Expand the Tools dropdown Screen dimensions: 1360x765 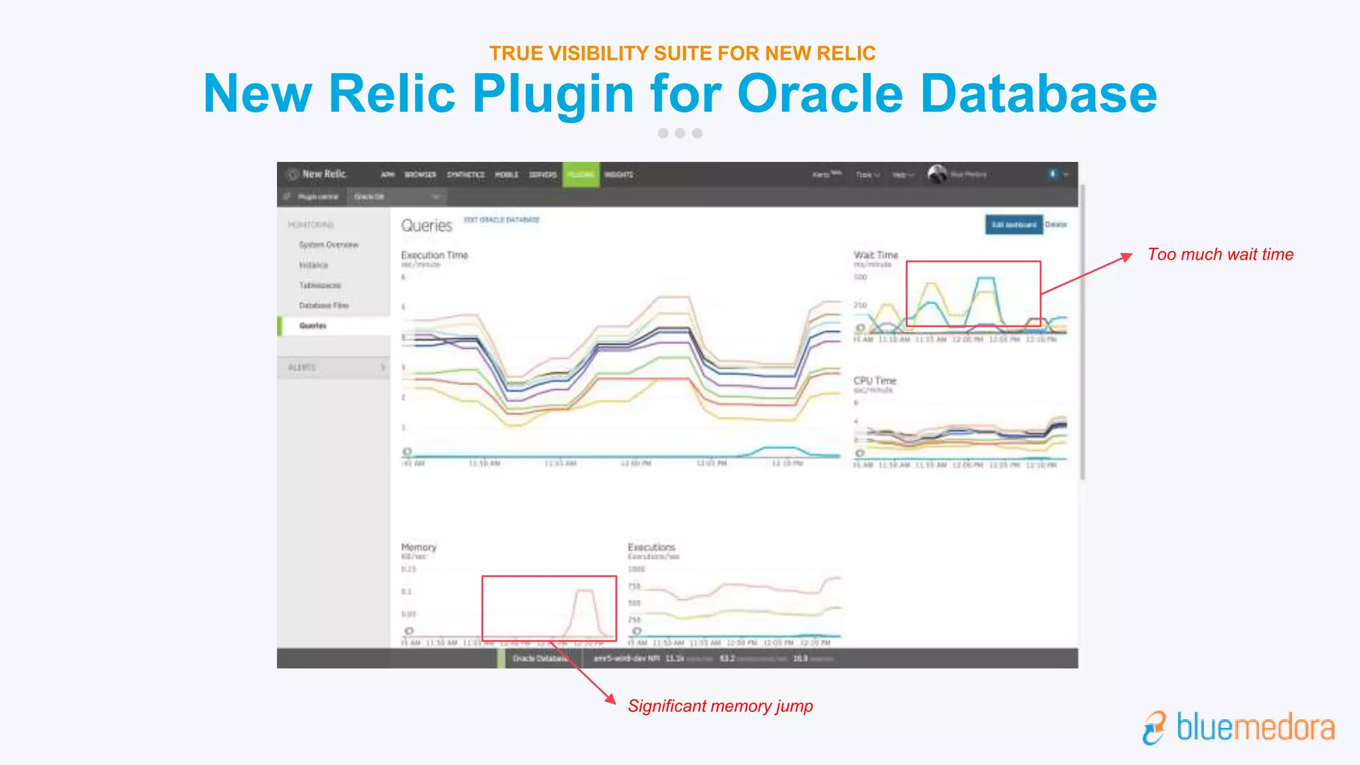coord(867,175)
